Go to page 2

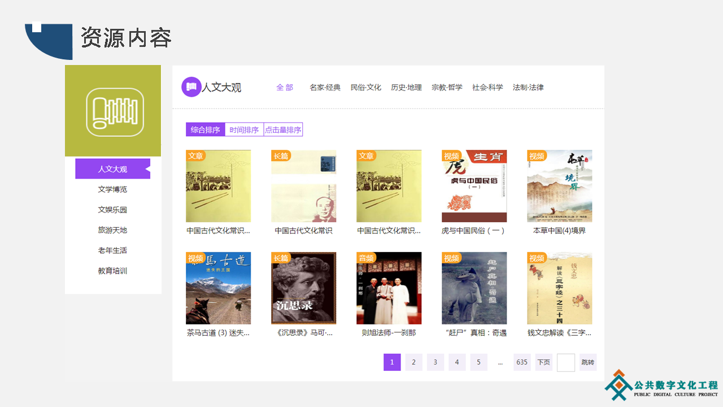coord(413,362)
